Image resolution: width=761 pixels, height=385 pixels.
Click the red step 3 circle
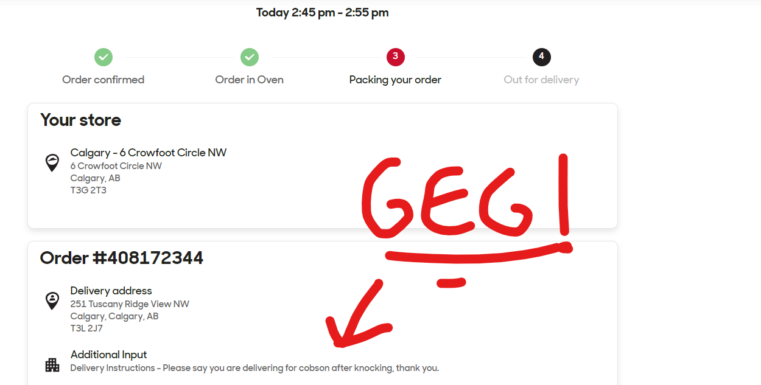[395, 57]
